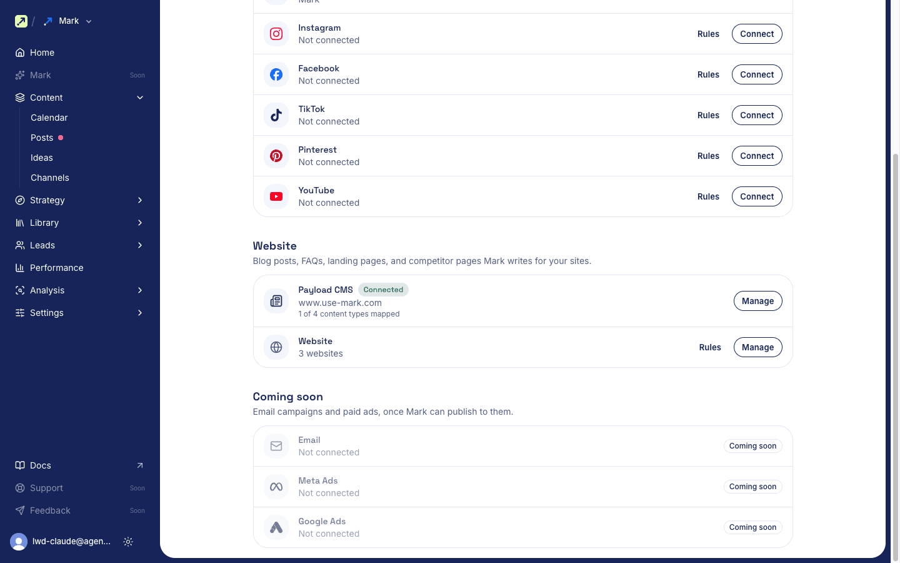Manage the Payload CMS connection
The width and height of the screenshot is (900, 563).
point(758,301)
